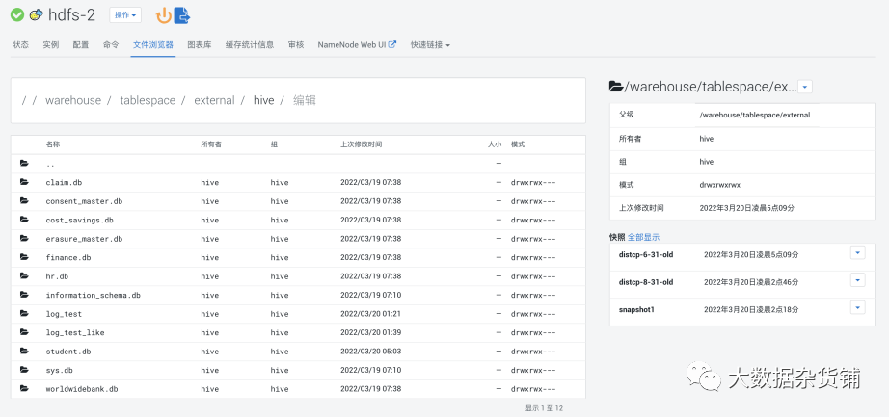Click the 全部显示 link for snapshots

pyautogui.click(x=643, y=237)
